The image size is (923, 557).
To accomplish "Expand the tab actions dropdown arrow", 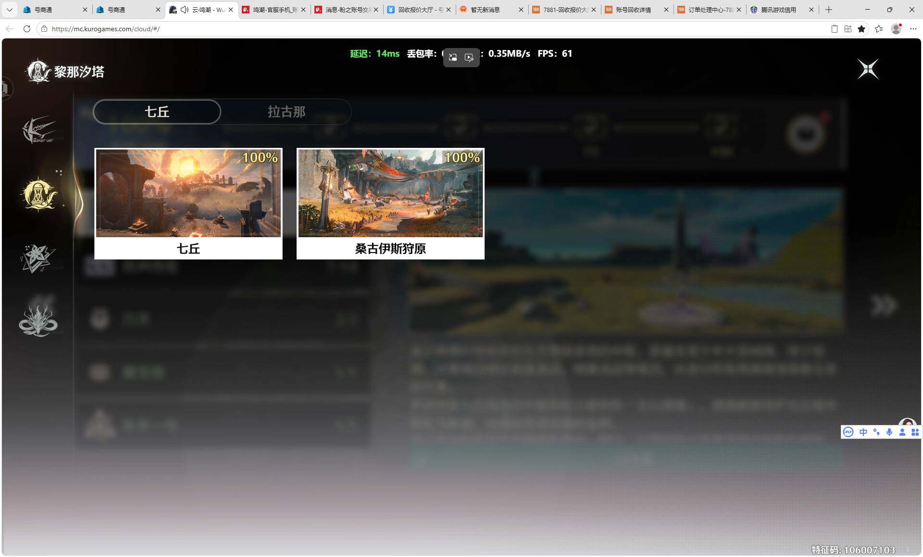I will pos(10,10).
